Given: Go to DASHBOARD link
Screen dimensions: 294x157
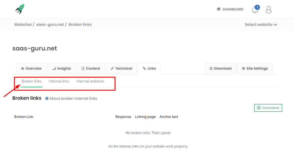Looking at the screenshot, I should coord(233,9).
